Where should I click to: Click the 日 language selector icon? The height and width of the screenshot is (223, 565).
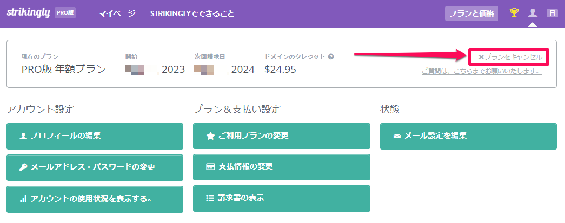pyautogui.click(x=552, y=13)
